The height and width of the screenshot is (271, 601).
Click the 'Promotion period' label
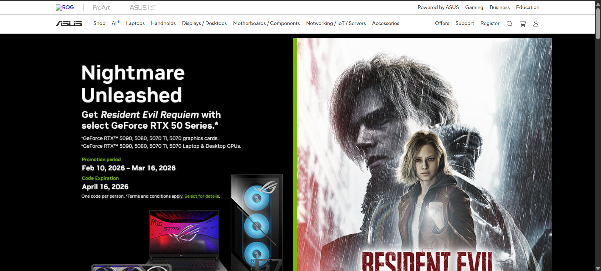(101, 160)
